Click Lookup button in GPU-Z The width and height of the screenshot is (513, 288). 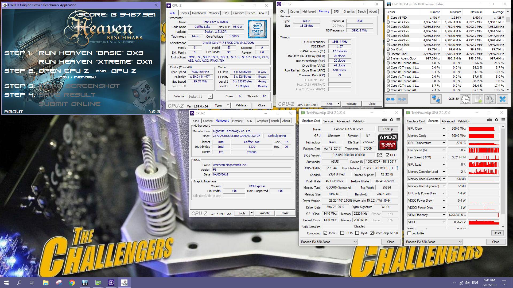tap(388, 129)
